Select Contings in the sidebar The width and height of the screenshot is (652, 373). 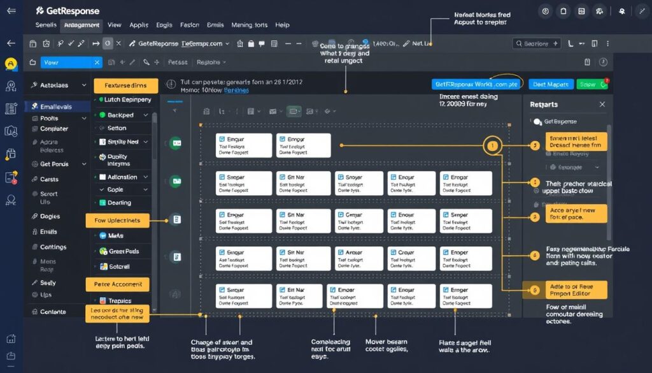pos(53,247)
